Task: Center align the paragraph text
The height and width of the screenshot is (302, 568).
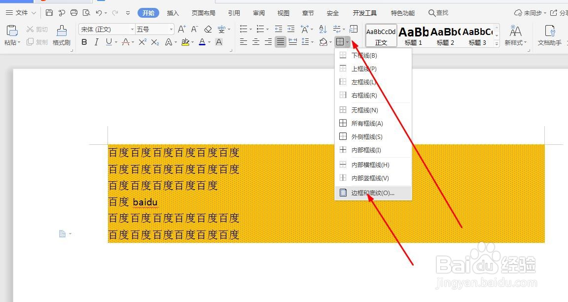Action: click(256, 42)
